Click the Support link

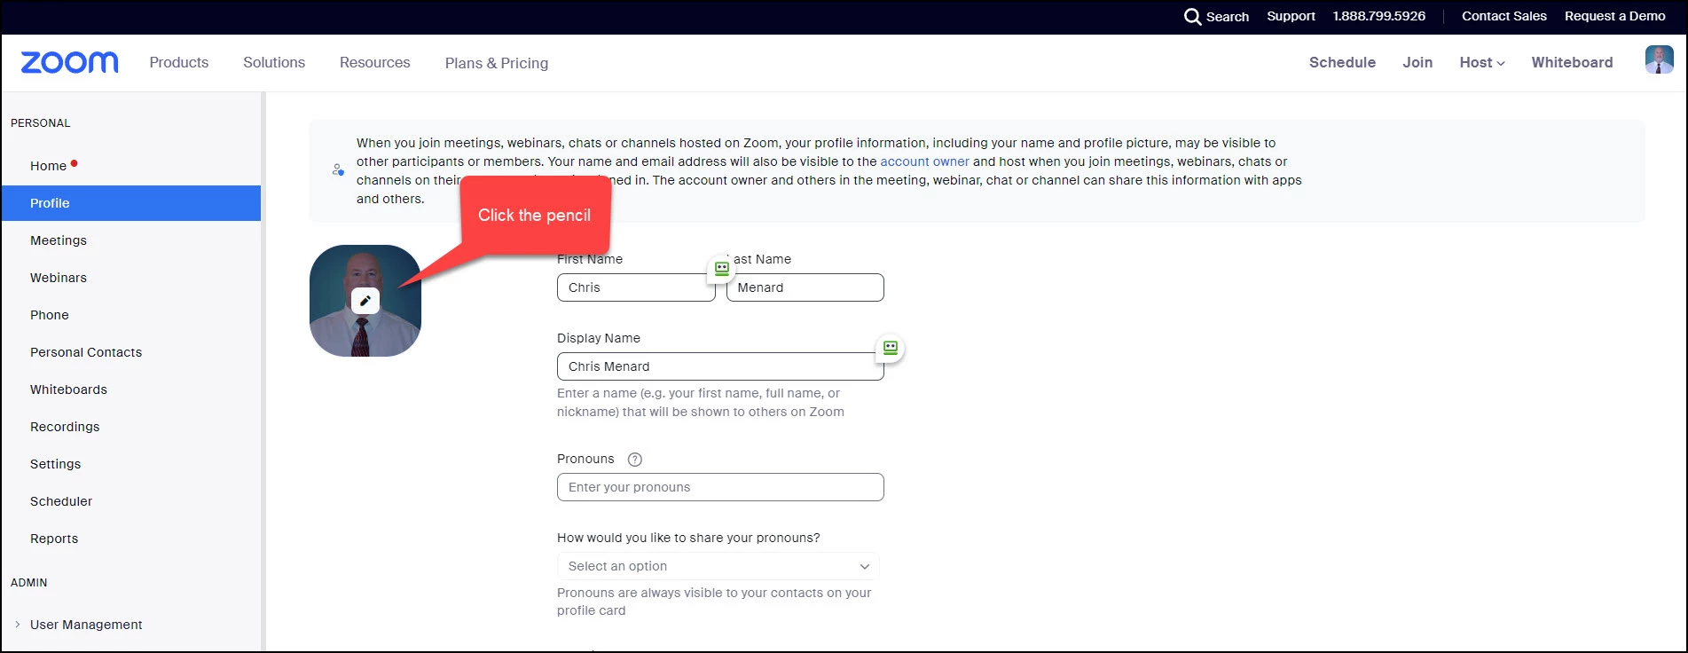point(1291,16)
